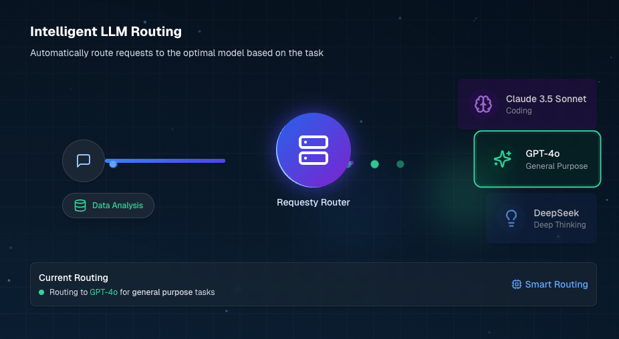Viewport: 619px width, 339px height.
Task: Click the Intelligent LLM Routing heading
Action: pyautogui.click(x=106, y=31)
